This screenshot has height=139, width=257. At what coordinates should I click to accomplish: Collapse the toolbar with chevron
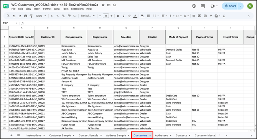(249, 16)
